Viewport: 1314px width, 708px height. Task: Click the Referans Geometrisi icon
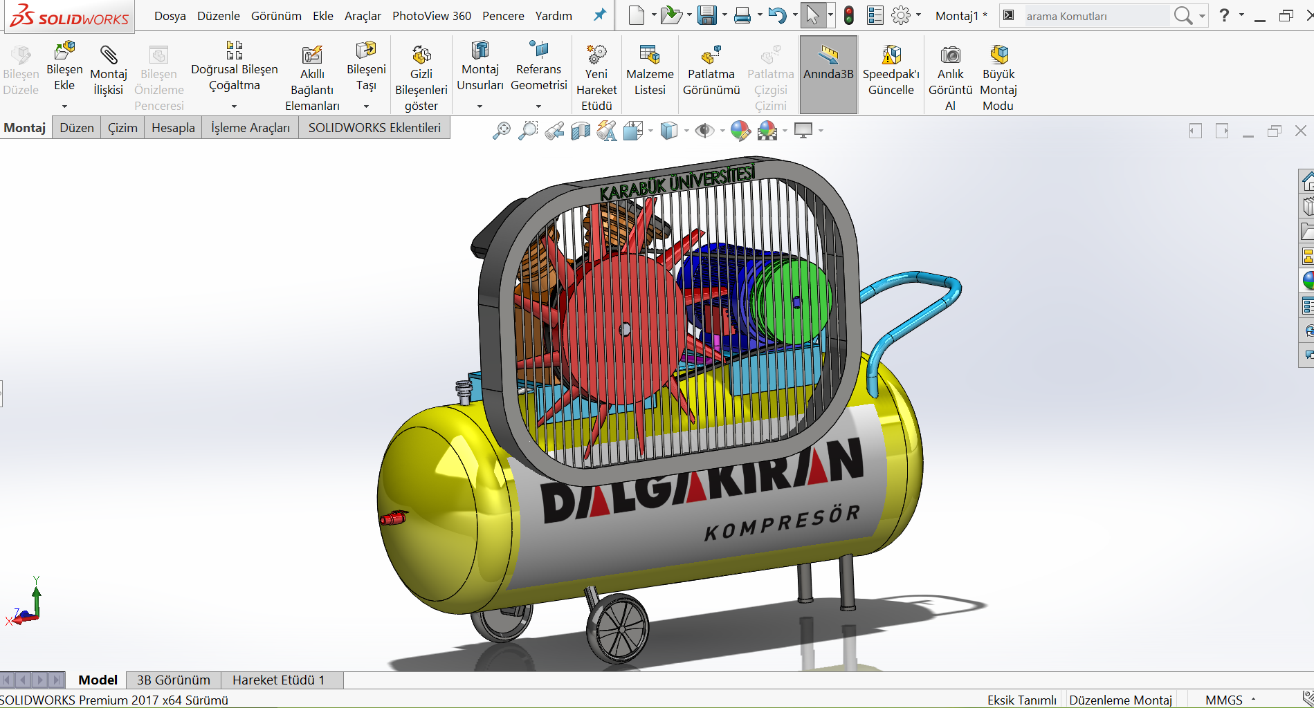point(538,50)
